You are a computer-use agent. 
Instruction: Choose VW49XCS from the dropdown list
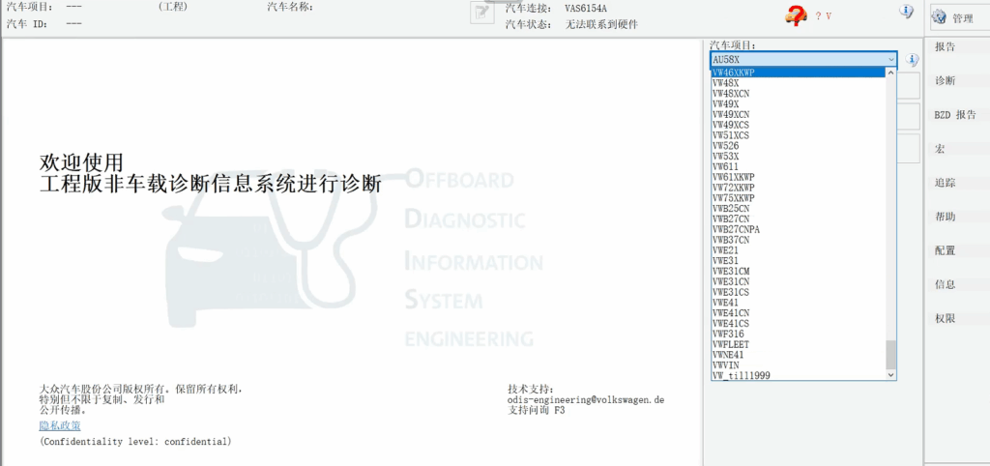[798, 125]
